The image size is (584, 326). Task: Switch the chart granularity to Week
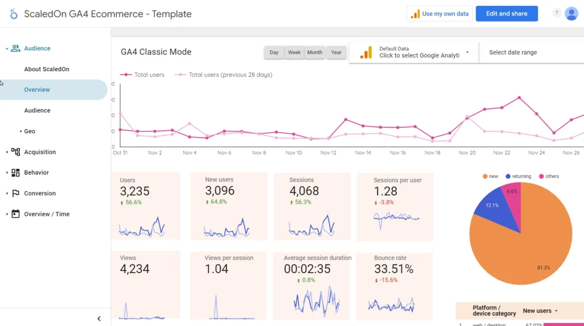(x=294, y=52)
